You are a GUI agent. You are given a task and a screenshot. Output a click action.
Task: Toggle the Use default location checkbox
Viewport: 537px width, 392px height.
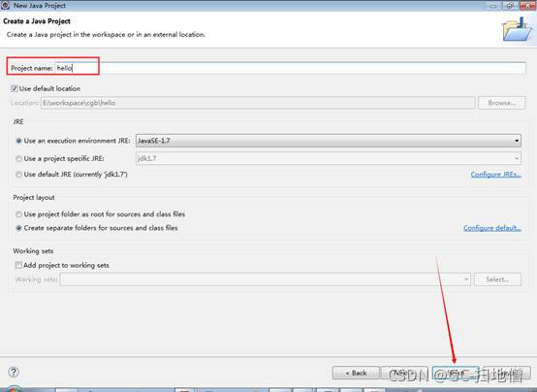14,88
